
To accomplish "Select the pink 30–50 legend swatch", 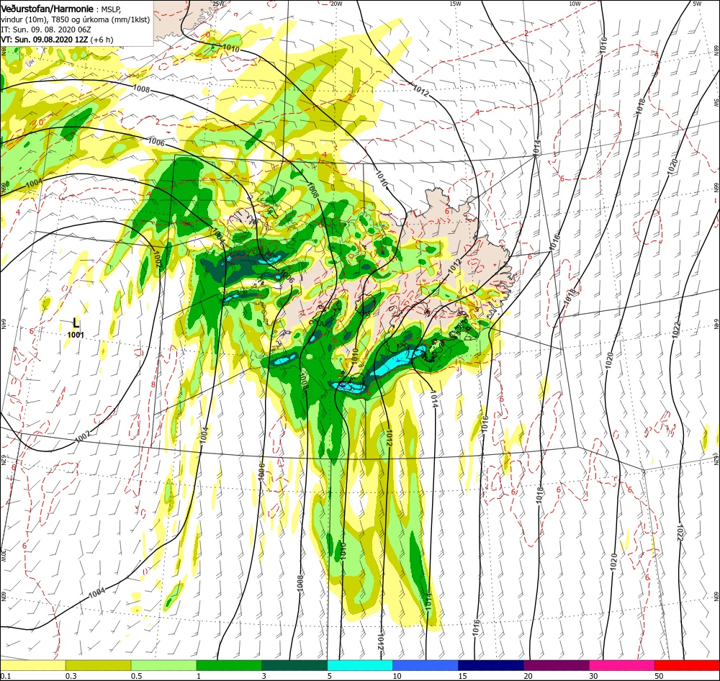I will (622, 665).
